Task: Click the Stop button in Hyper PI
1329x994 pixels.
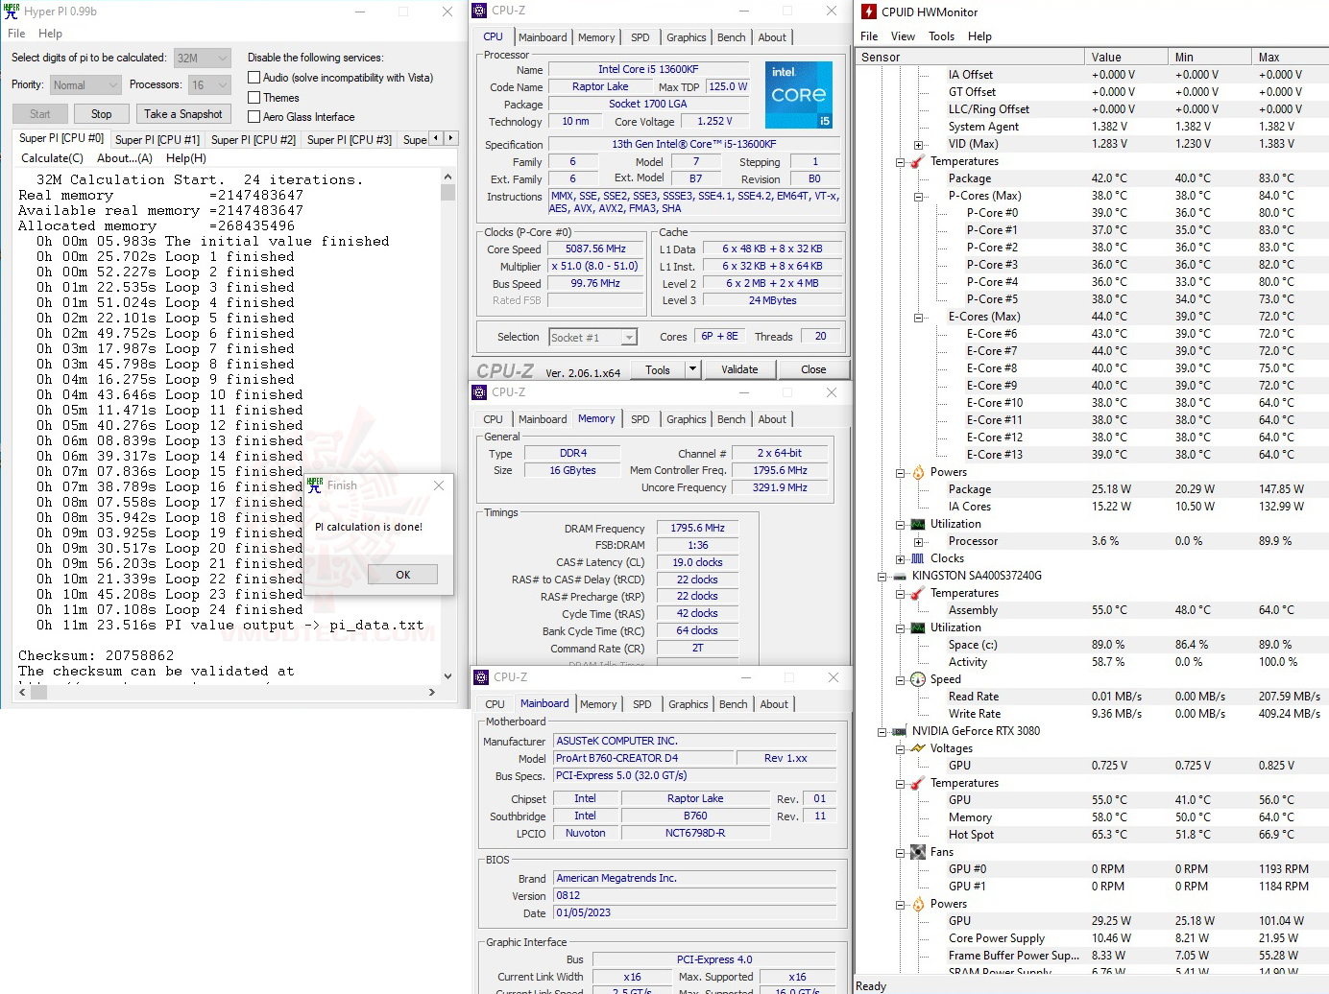Action: click(101, 114)
